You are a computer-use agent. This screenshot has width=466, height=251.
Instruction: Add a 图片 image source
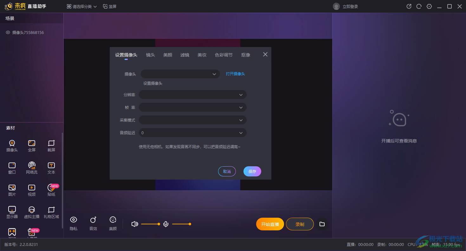click(x=12, y=190)
